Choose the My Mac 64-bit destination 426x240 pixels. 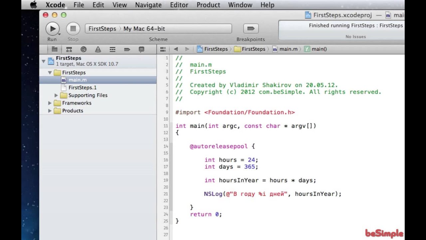pos(144,29)
